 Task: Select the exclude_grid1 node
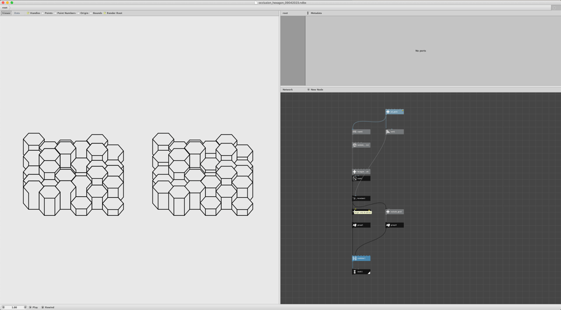tap(394, 212)
